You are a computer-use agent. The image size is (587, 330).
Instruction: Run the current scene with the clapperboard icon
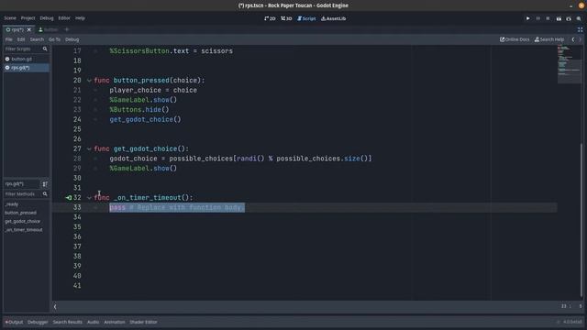[559, 18]
